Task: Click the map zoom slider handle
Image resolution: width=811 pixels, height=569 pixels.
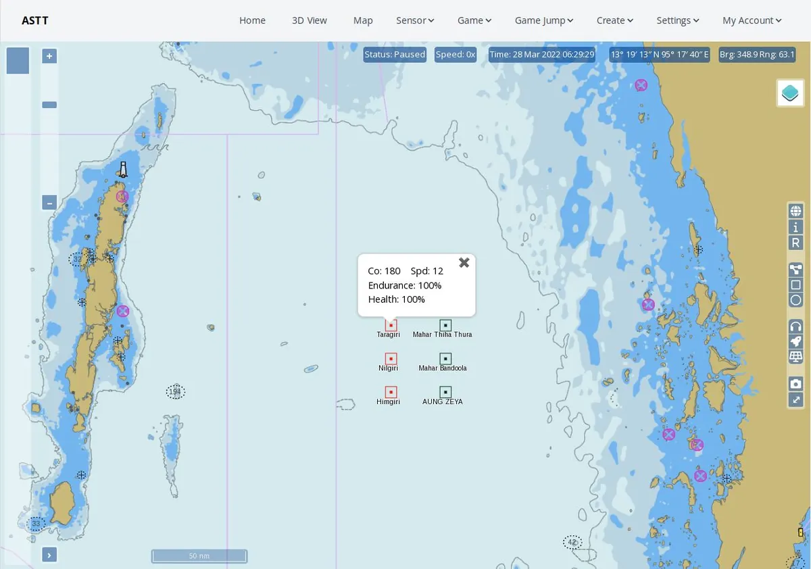Action: pyautogui.click(x=49, y=105)
